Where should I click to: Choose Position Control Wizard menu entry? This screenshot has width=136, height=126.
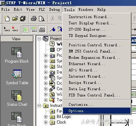pos(97,45)
